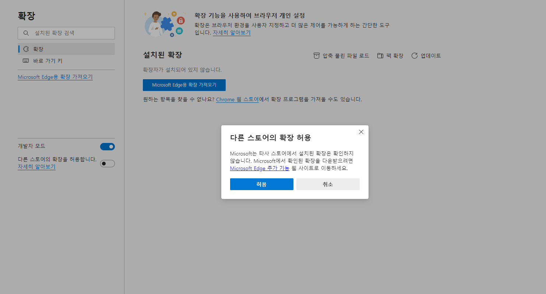Click the keyboard icon beside 바로 가기 키

pyautogui.click(x=26, y=61)
